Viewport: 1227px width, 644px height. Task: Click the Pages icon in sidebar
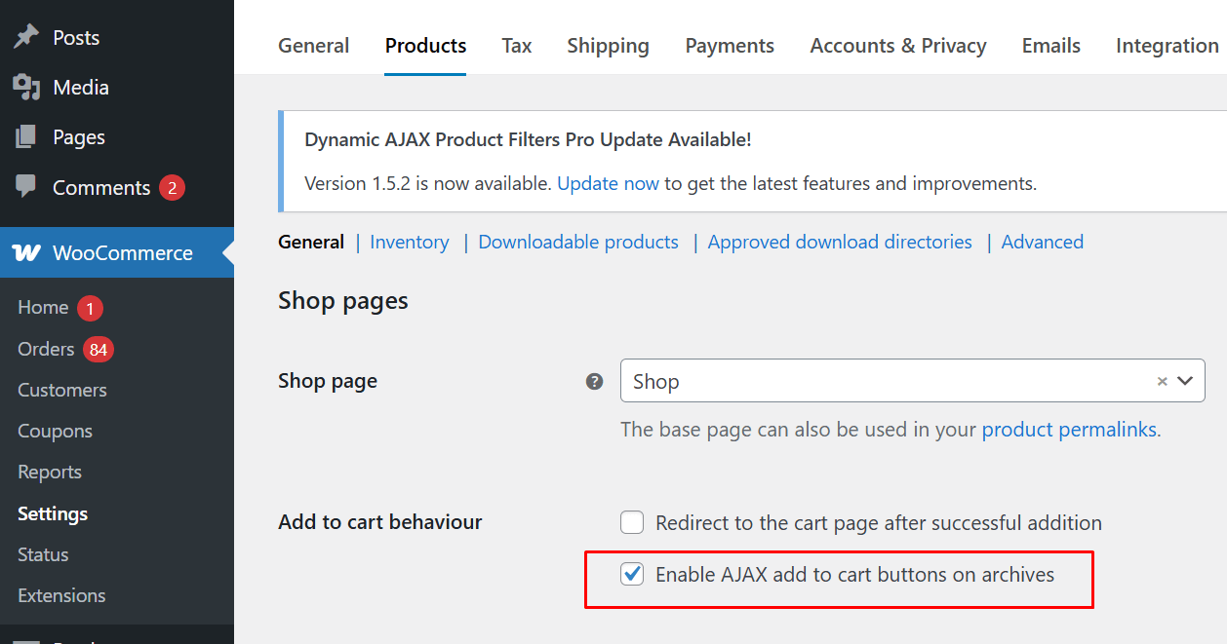point(26,137)
